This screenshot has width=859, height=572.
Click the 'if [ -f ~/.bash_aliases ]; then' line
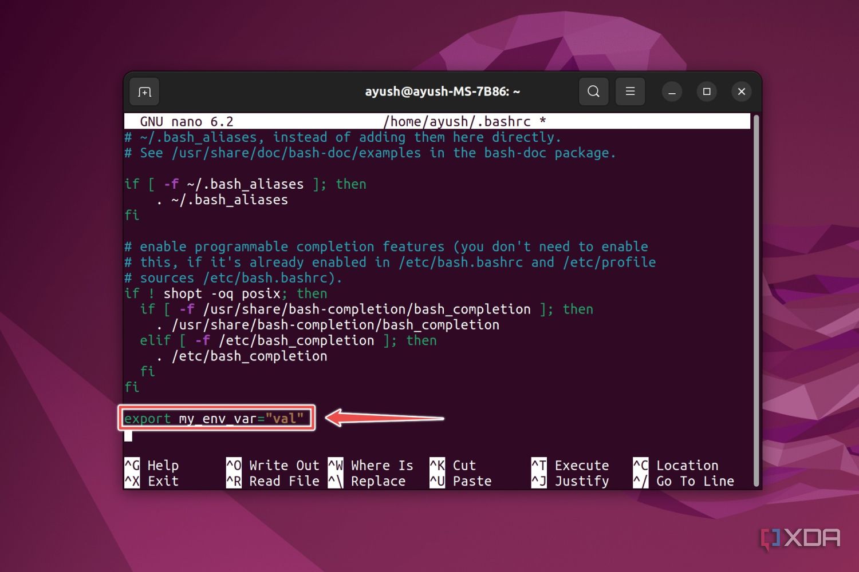click(245, 184)
